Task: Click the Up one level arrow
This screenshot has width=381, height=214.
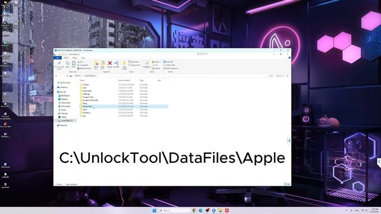Action: pos(67,75)
